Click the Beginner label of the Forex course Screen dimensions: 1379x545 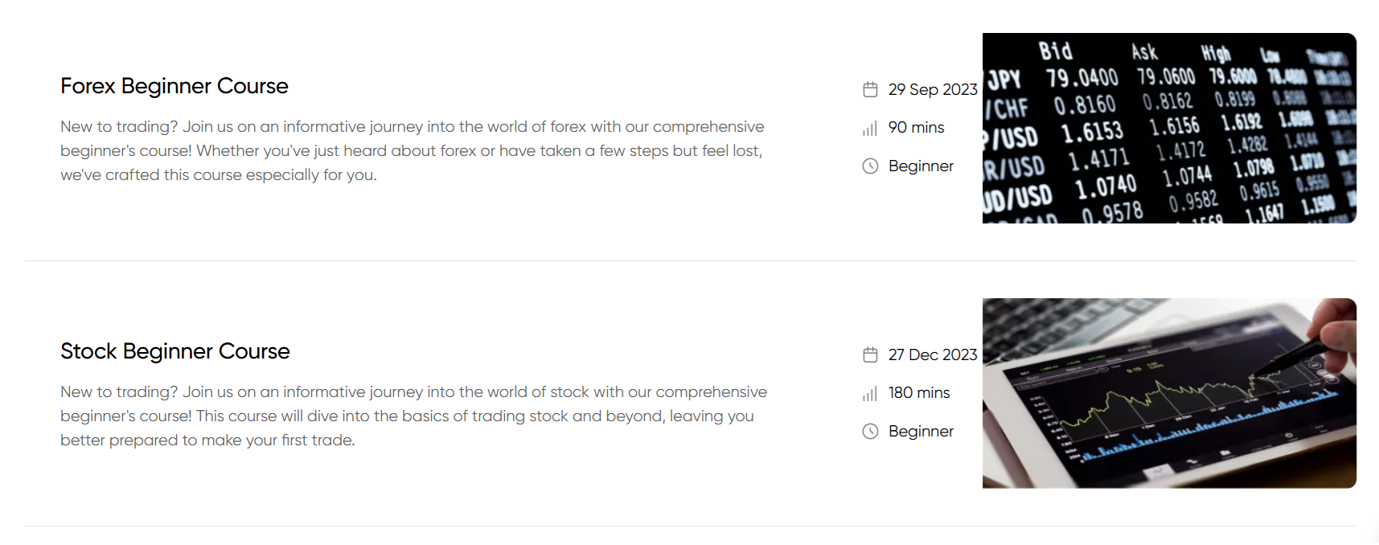[x=921, y=166]
